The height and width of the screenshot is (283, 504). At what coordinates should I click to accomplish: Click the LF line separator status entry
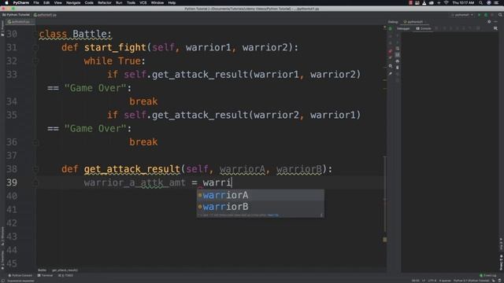(x=424, y=281)
